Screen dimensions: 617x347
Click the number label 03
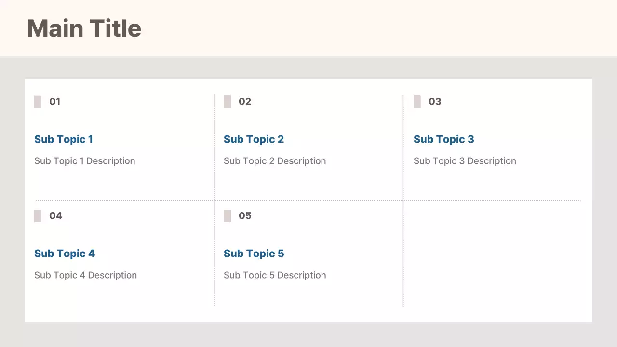(x=435, y=102)
